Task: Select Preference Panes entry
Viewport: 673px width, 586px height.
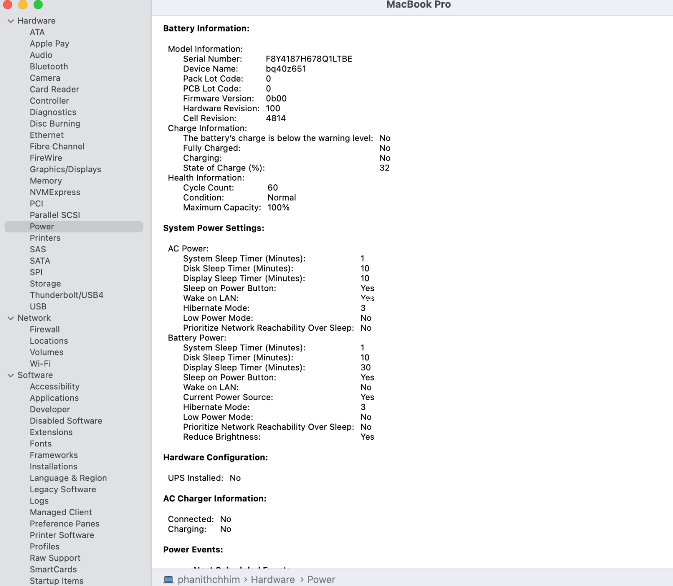Action: [x=65, y=524]
